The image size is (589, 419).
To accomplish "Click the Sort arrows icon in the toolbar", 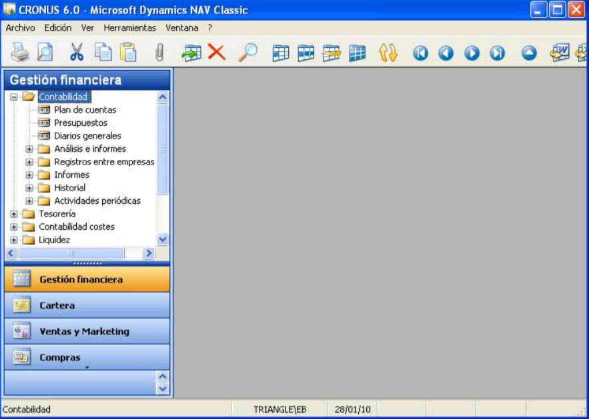I will 388,53.
